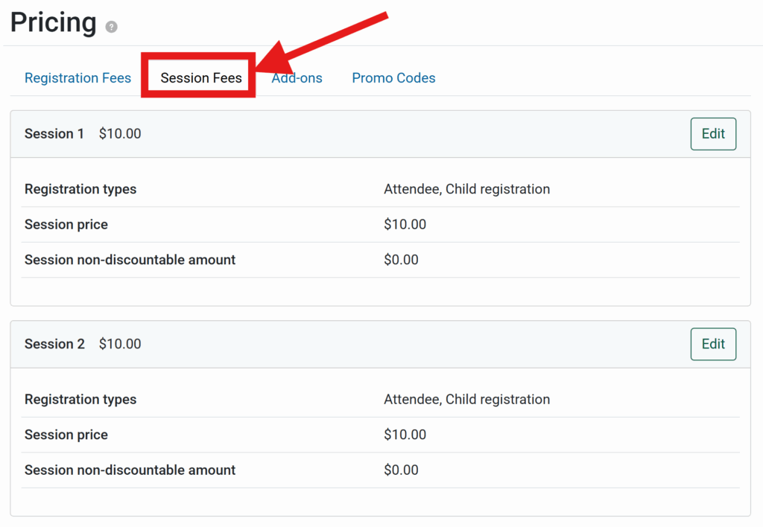
Task: Click the Session 2 panel title
Action: (54, 344)
